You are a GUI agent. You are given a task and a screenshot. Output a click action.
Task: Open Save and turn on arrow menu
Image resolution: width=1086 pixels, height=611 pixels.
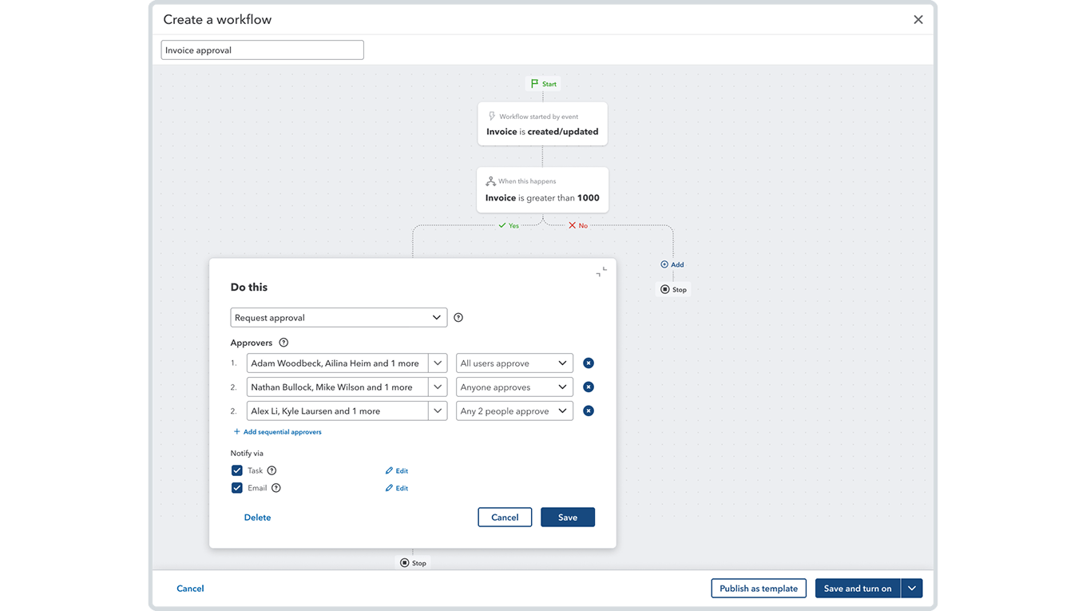pos(912,589)
